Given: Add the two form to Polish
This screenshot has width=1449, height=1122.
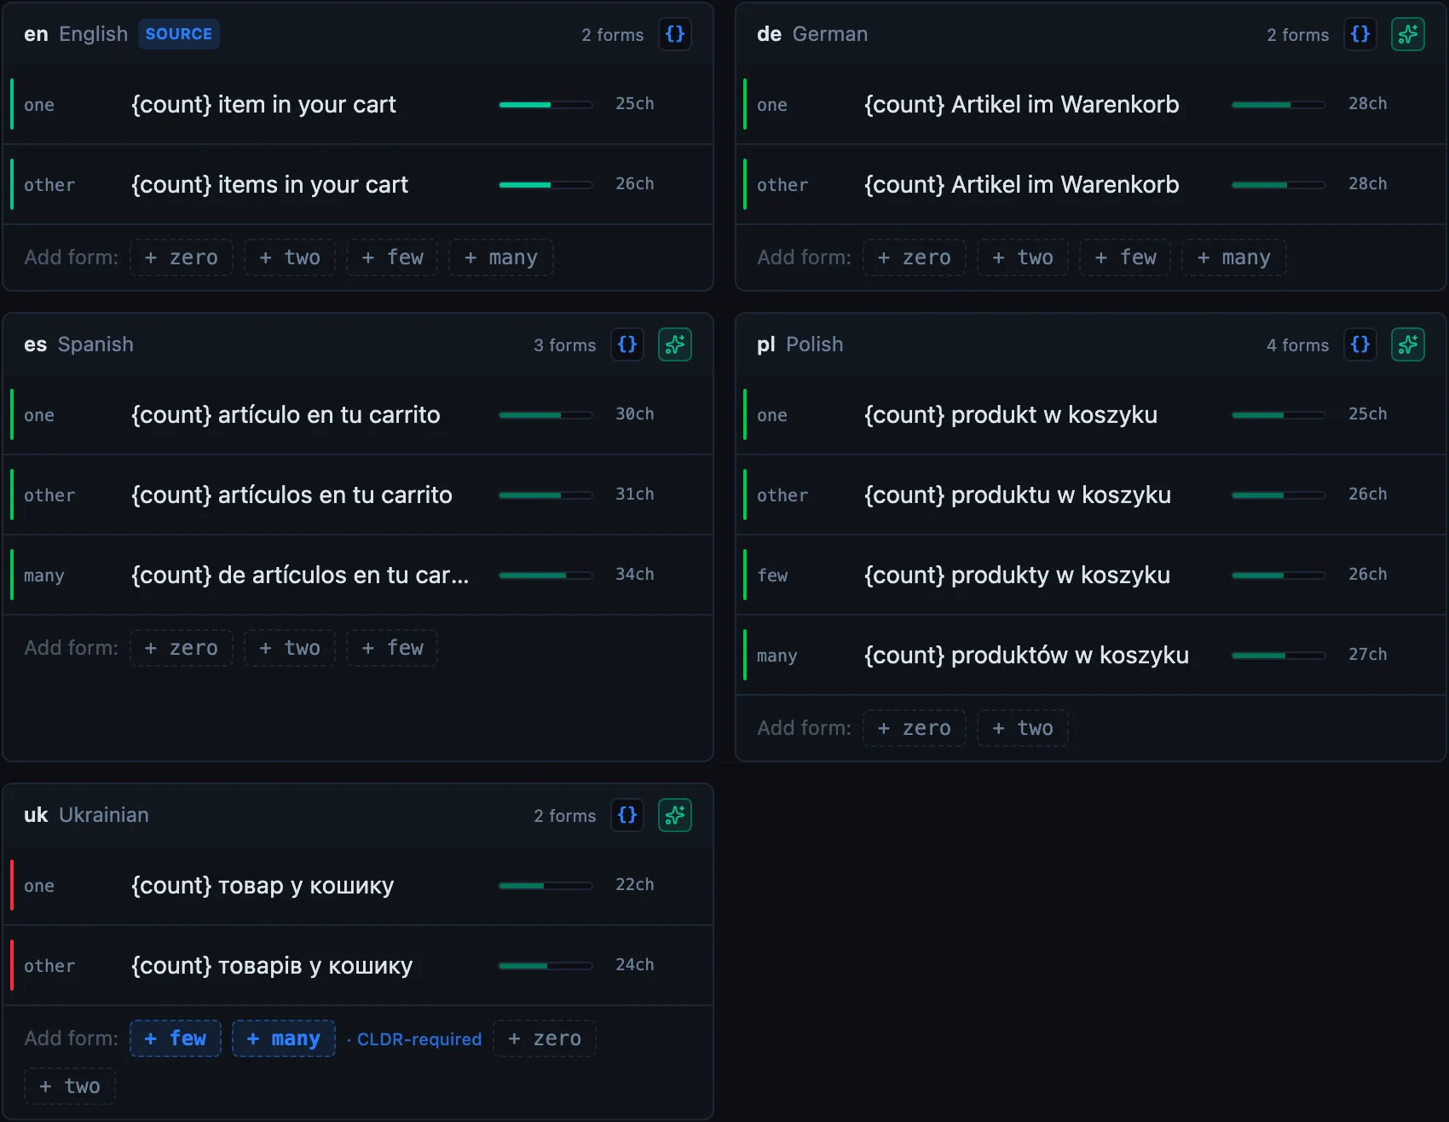Looking at the screenshot, I should pyautogui.click(x=1023, y=728).
